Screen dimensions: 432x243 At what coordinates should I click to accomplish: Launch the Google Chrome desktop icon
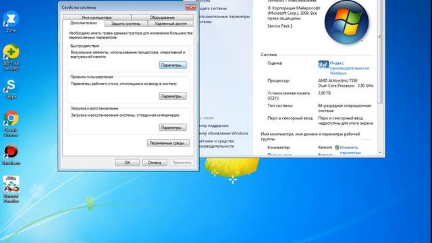[x=11, y=124]
